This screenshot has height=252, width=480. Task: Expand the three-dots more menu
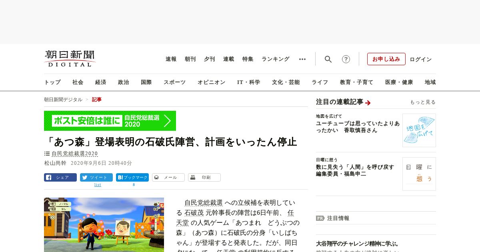point(302,59)
